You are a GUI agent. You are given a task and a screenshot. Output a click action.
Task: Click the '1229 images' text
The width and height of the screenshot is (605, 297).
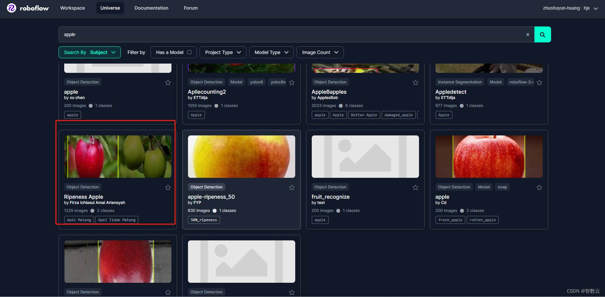(76, 211)
